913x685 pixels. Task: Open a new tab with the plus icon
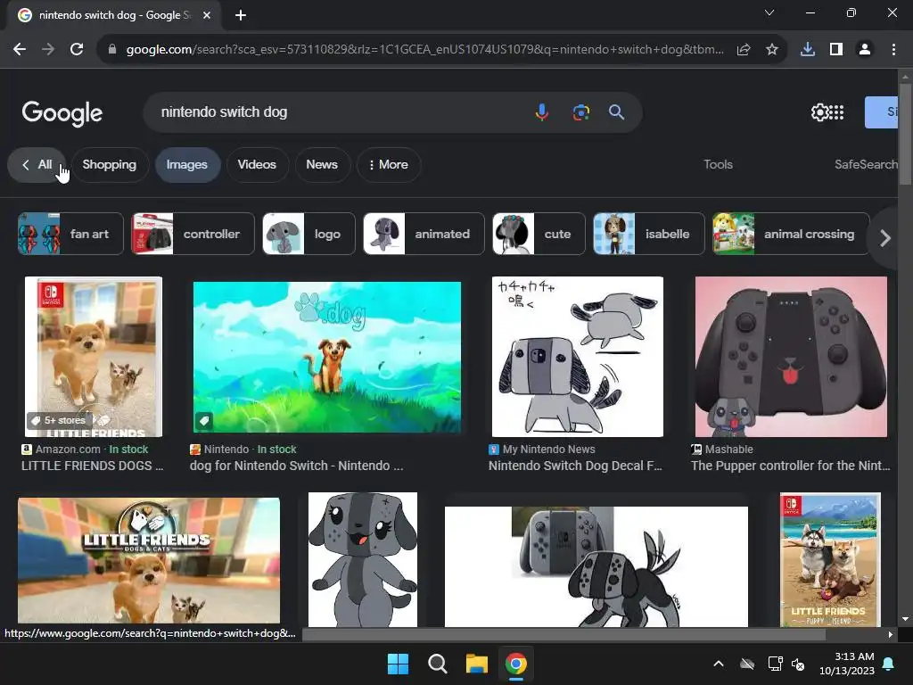[x=241, y=15]
